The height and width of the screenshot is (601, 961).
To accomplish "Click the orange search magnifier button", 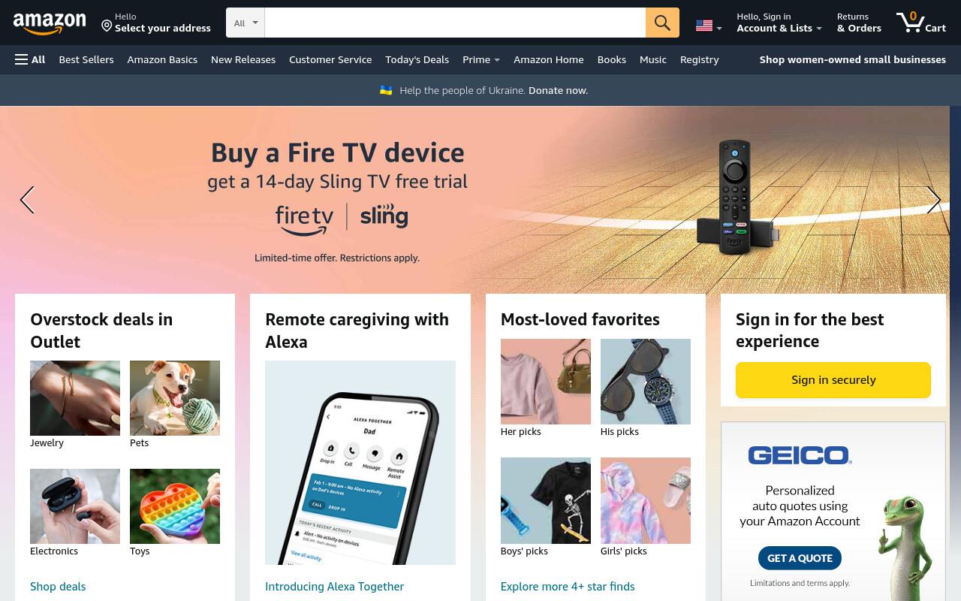I will (x=662, y=23).
